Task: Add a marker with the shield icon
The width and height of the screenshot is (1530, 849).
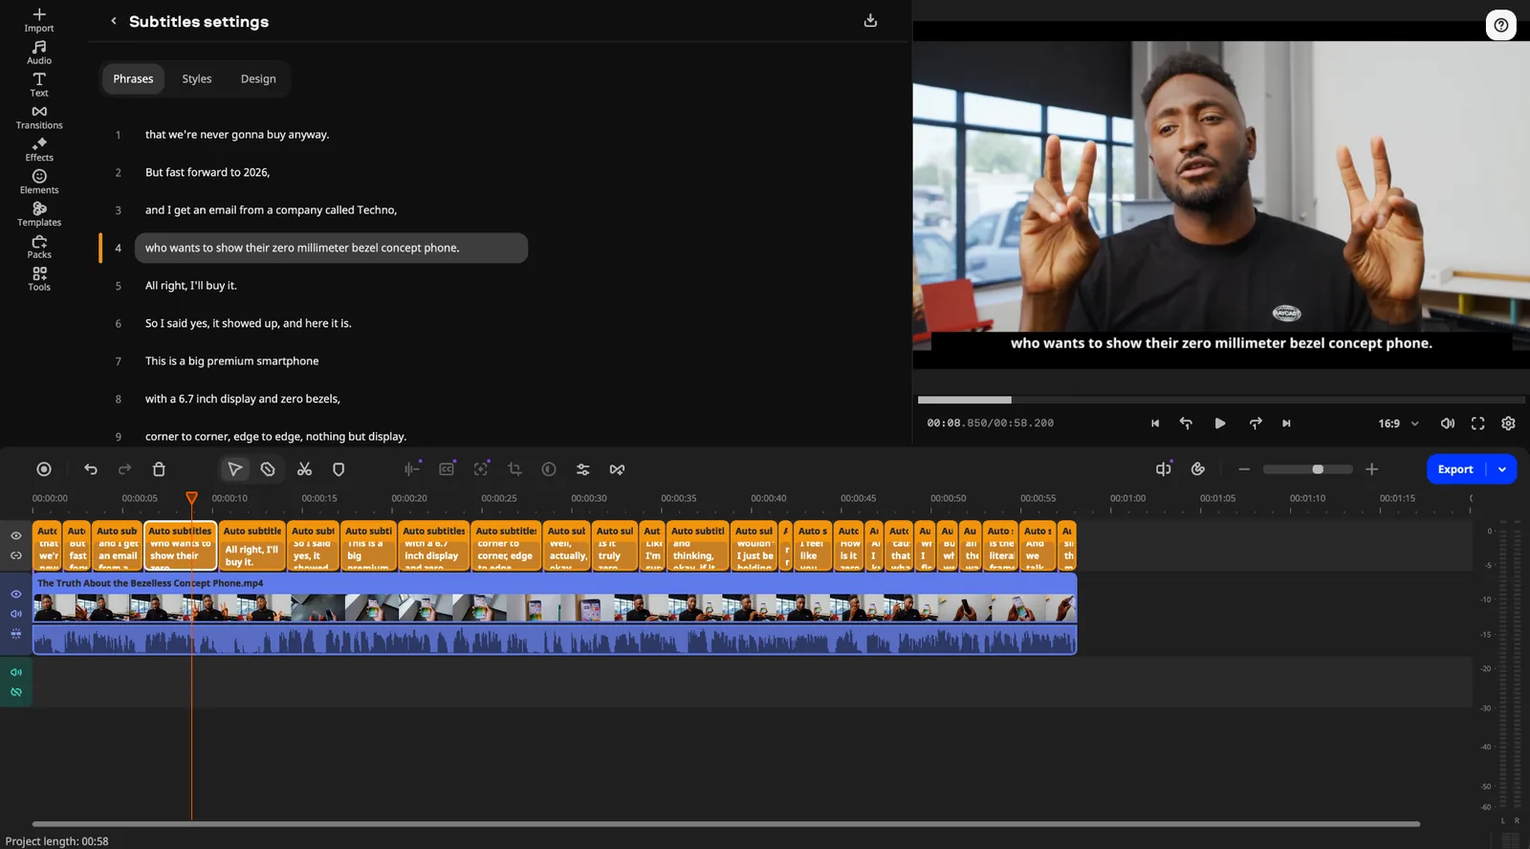Action: tap(339, 469)
